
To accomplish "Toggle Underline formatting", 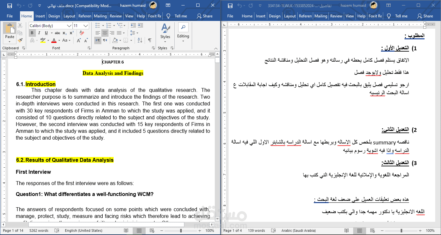I will pos(46,33).
